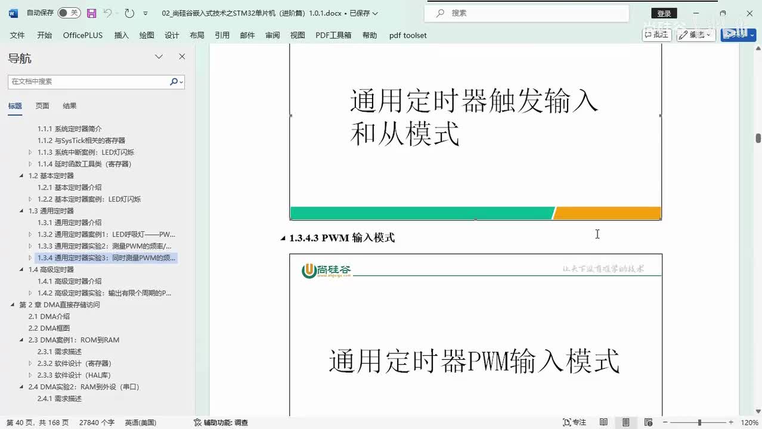Image resolution: width=762 pixels, height=429 pixels.
Task: Open the 文件 menu
Action: [x=17, y=35]
